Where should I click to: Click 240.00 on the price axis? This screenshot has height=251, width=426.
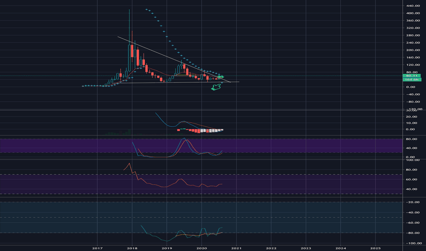click(x=413, y=42)
